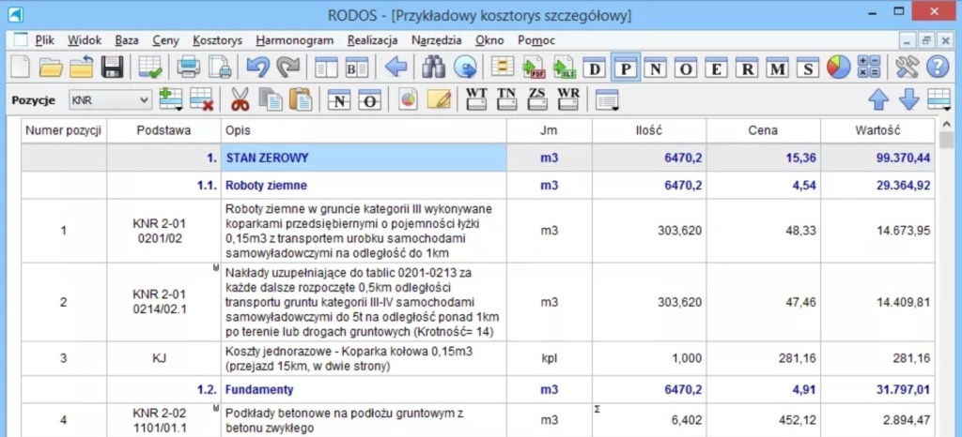Open the binoculars search tool
The height and width of the screenshot is (437, 962).
pyautogui.click(x=433, y=68)
